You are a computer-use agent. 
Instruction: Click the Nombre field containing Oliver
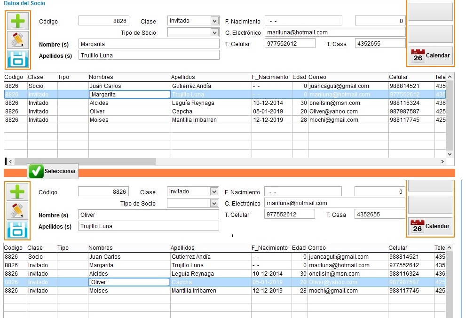[148, 215]
